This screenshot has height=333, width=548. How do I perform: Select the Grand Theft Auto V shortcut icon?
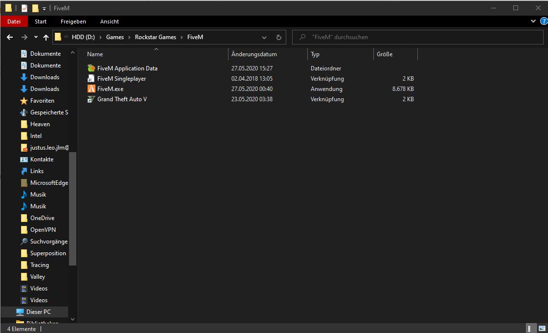pyautogui.click(x=91, y=99)
